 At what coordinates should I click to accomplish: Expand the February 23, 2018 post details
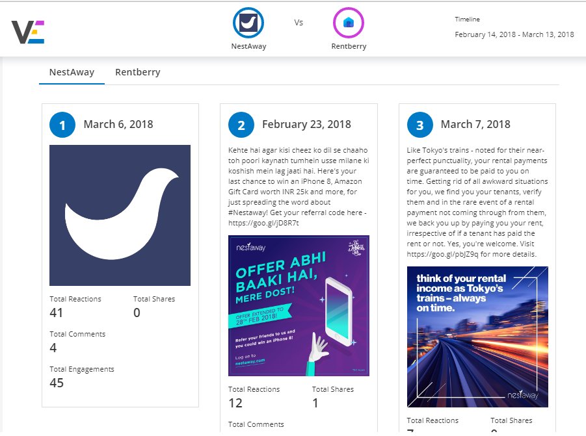tap(306, 124)
